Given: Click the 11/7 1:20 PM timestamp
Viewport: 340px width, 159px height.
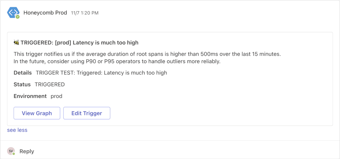Looking at the screenshot, I should pos(85,13).
